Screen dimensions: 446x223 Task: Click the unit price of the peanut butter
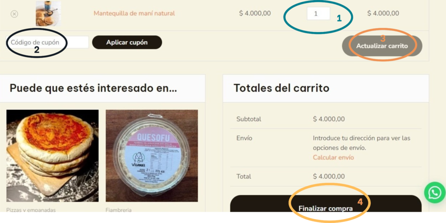[x=255, y=14]
